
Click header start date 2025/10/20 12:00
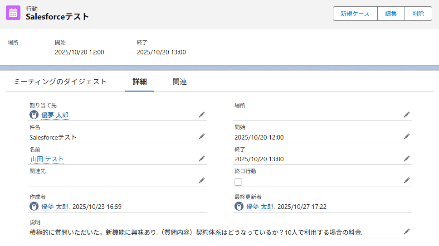click(x=79, y=52)
